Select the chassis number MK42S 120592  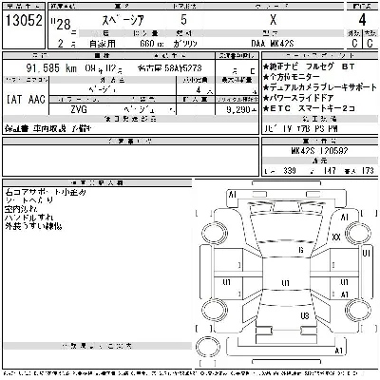coord(319,151)
